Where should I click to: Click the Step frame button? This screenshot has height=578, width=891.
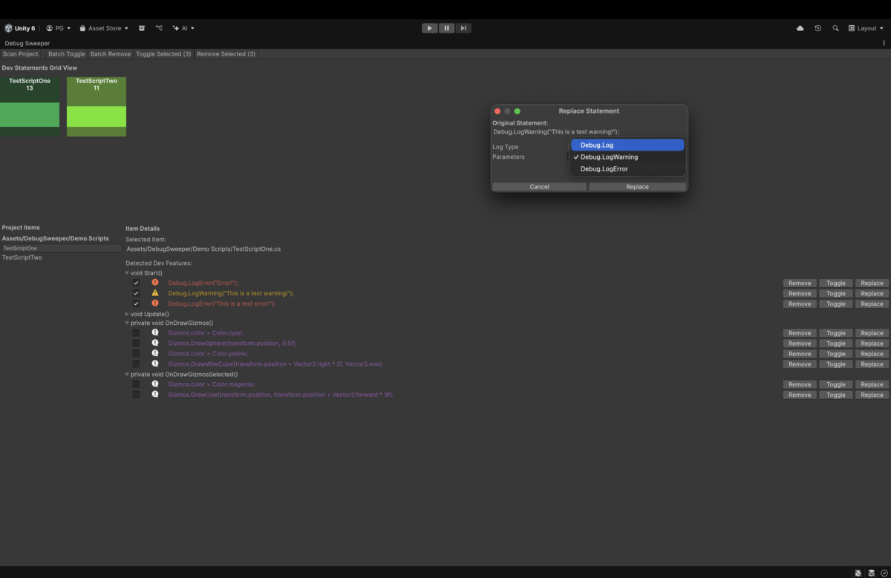[463, 28]
